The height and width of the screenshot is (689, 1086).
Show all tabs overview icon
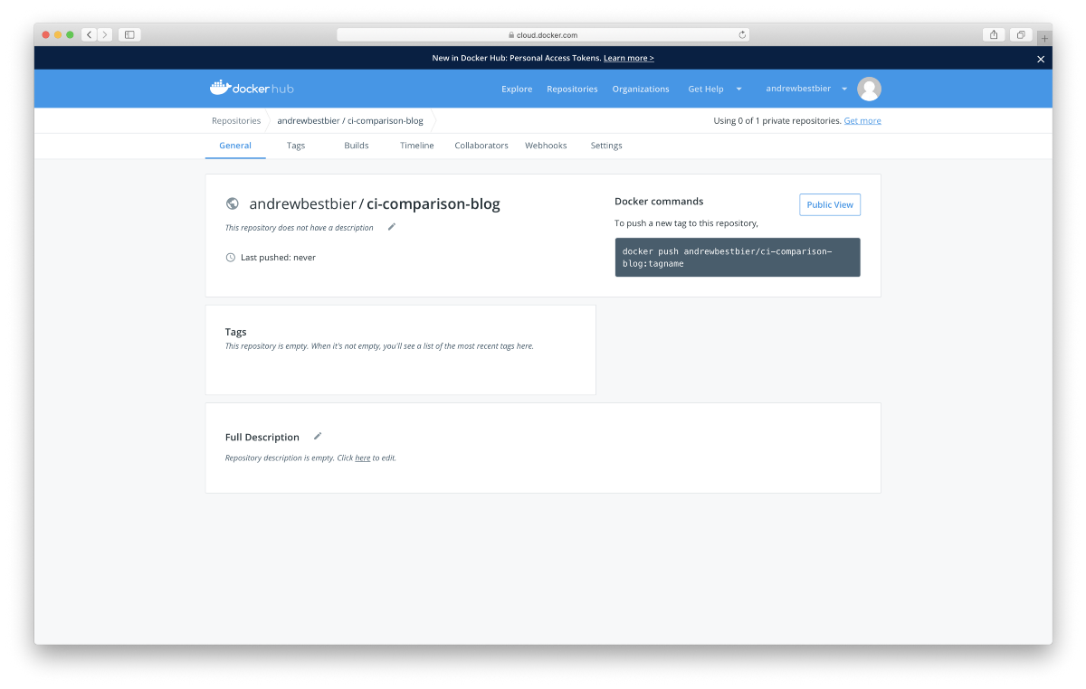coord(1021,34)
